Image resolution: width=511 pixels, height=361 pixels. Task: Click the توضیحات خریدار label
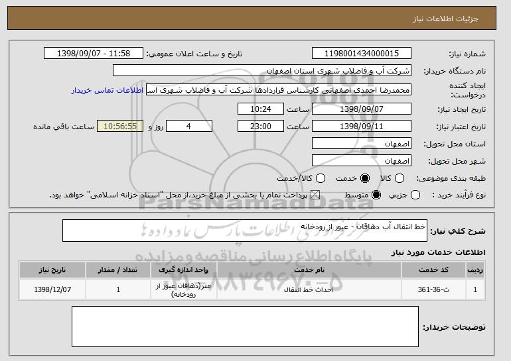[x=455, y=327]
